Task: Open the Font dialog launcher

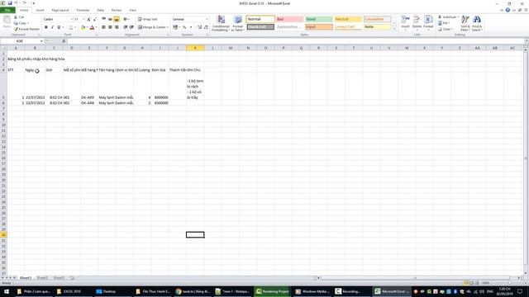Action: click(97, 35)
